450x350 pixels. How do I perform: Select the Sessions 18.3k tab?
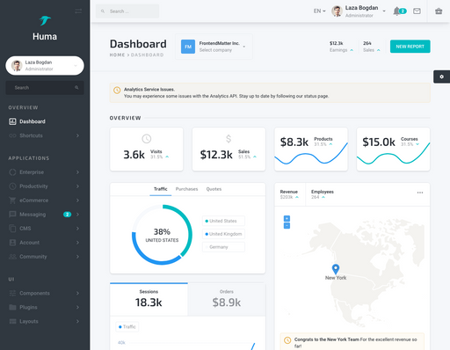[x=149, y=299]
